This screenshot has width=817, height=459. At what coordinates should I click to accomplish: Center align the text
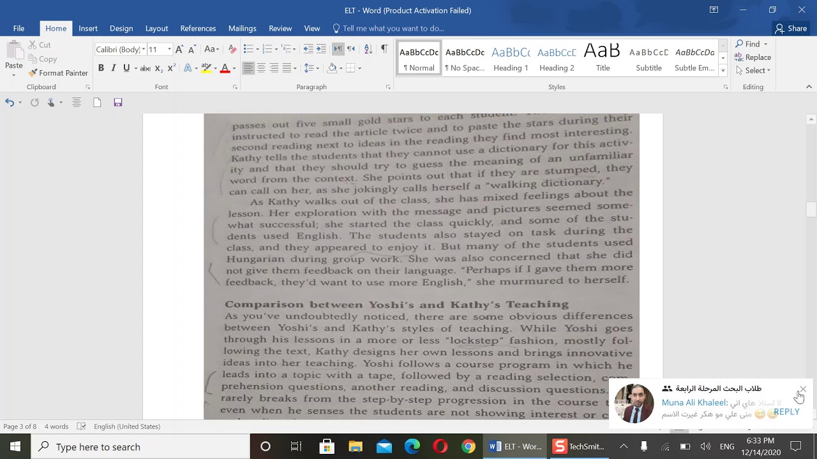(x=261, y=68)
